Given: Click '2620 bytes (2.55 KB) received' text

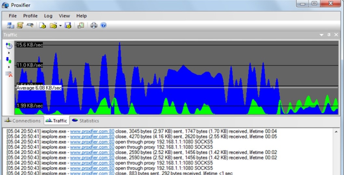Looking at the screenshot, I should [x=216, y=137].
